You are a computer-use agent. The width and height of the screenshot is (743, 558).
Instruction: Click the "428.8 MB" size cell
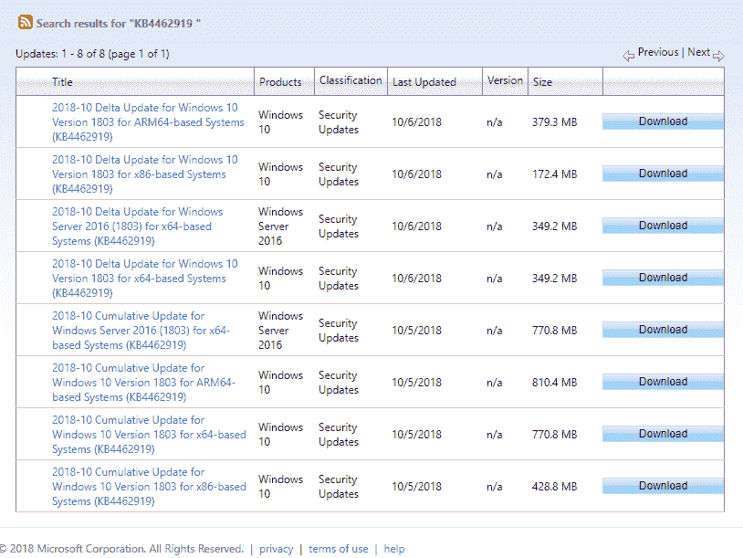(554, 487)
